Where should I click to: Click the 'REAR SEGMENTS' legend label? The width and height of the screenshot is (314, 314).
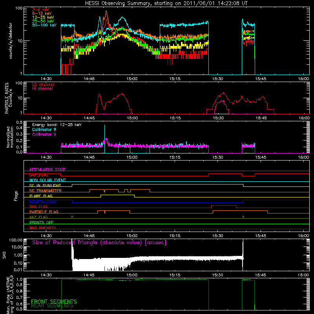[52, 306]
